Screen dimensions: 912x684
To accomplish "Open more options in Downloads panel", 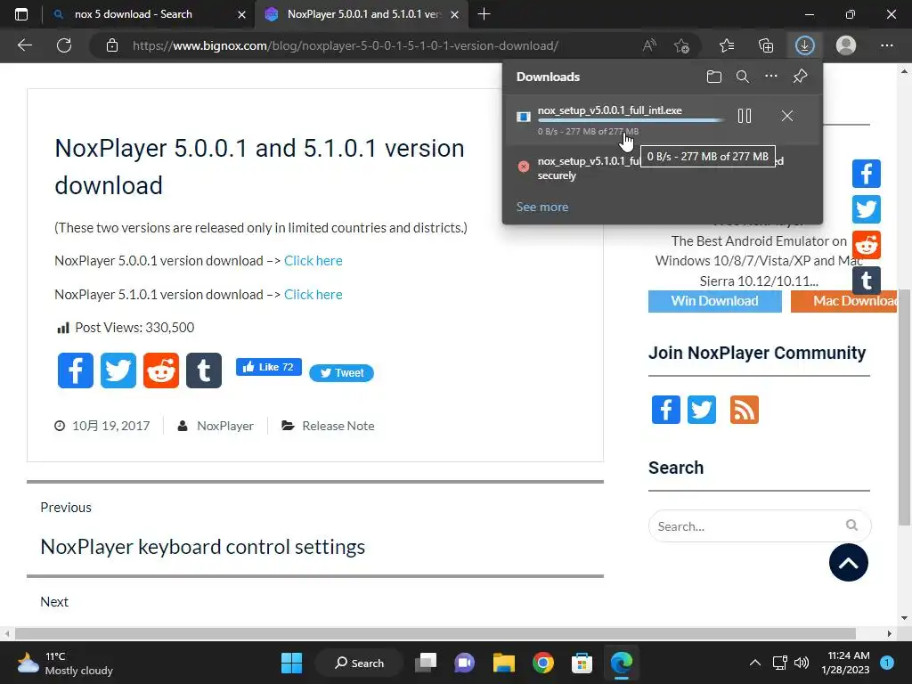I will click(x=771, y=77).
